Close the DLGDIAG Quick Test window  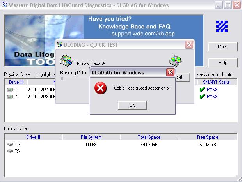click(x=189, y=45)
